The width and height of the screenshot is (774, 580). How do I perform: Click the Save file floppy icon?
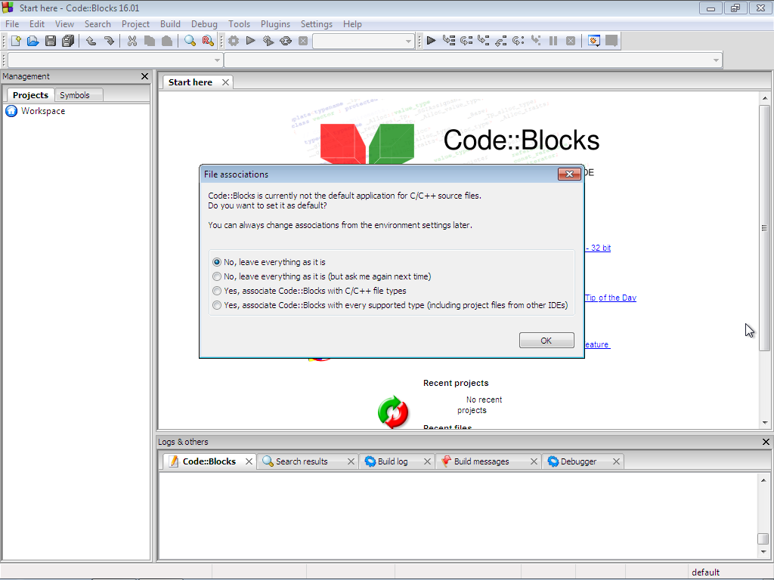tap(51, 41)
